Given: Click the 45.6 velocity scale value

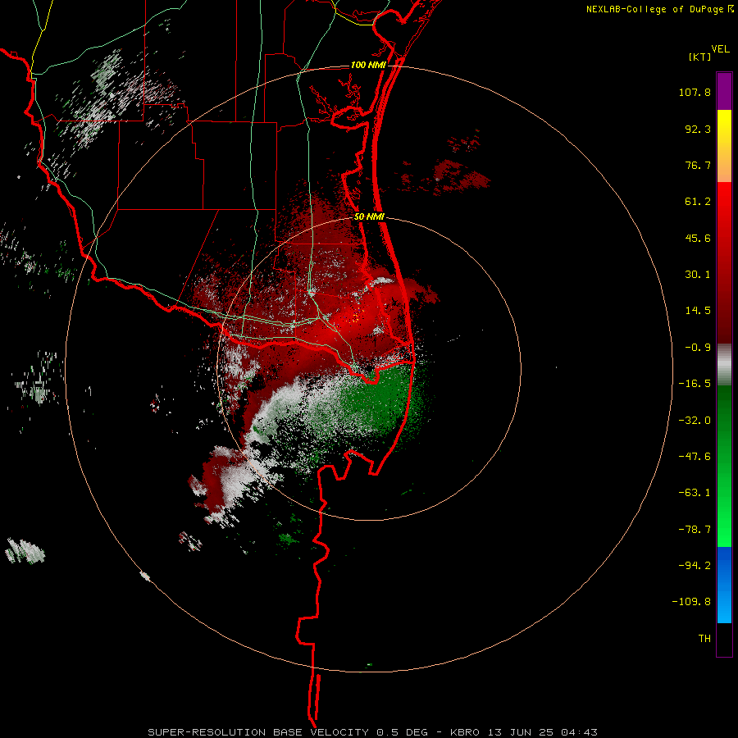Looking at the screenshot, I should click(x=698, y=238).
